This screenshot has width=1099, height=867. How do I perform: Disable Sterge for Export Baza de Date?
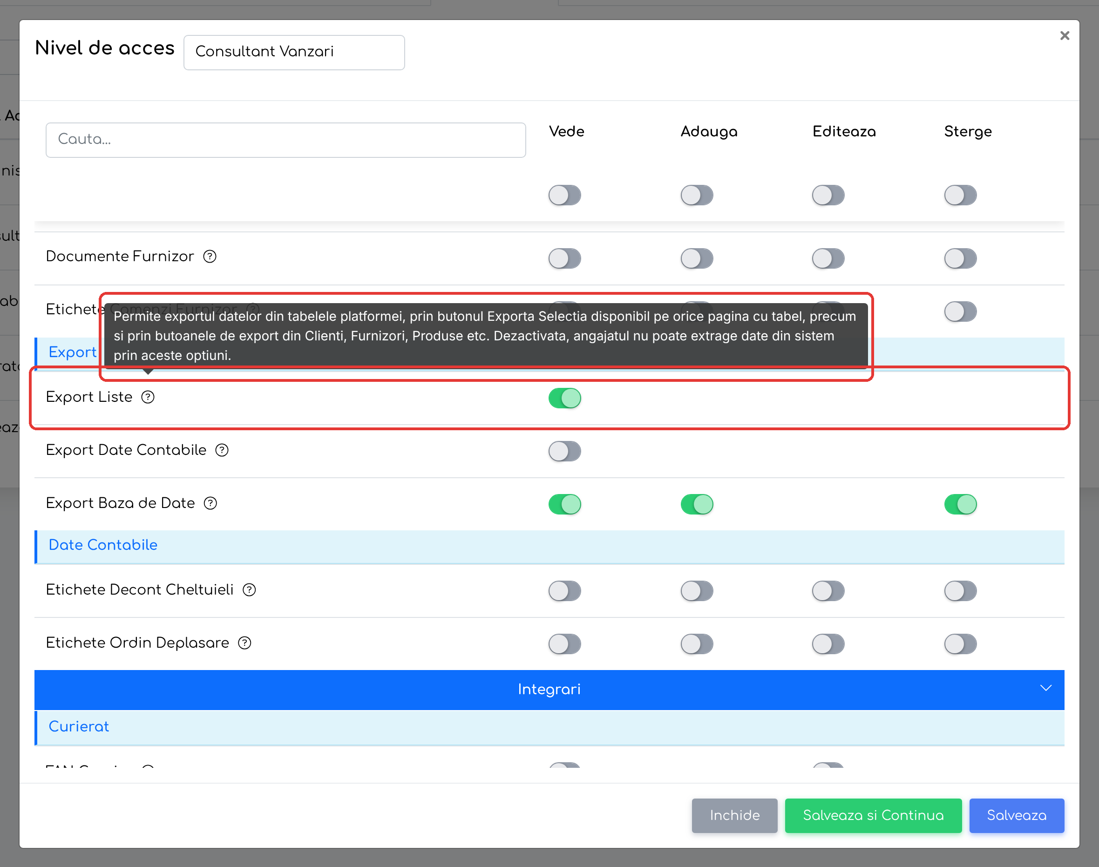coord(960,504)
